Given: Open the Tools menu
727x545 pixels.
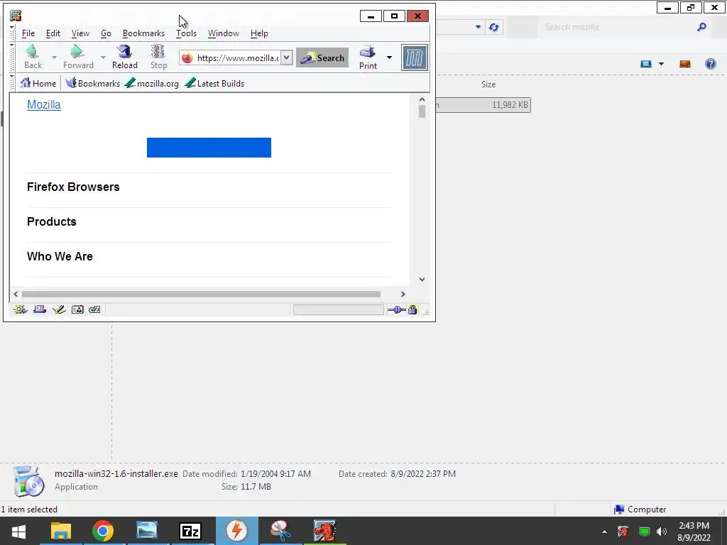Looking at the screenshot, I should pos(186,33).
